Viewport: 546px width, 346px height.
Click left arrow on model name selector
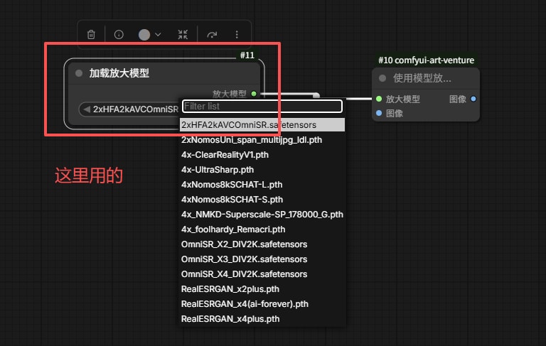pyautogui.click(x=87, y=109)
